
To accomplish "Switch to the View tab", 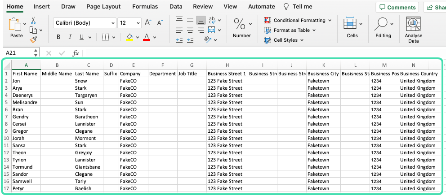I will pos(230,7).
